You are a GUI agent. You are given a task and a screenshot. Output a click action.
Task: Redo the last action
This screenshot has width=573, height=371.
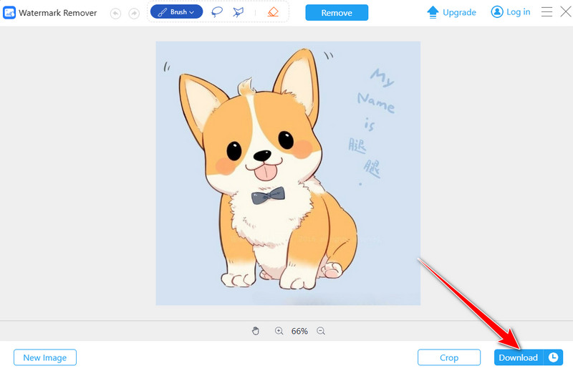[134, 14]
